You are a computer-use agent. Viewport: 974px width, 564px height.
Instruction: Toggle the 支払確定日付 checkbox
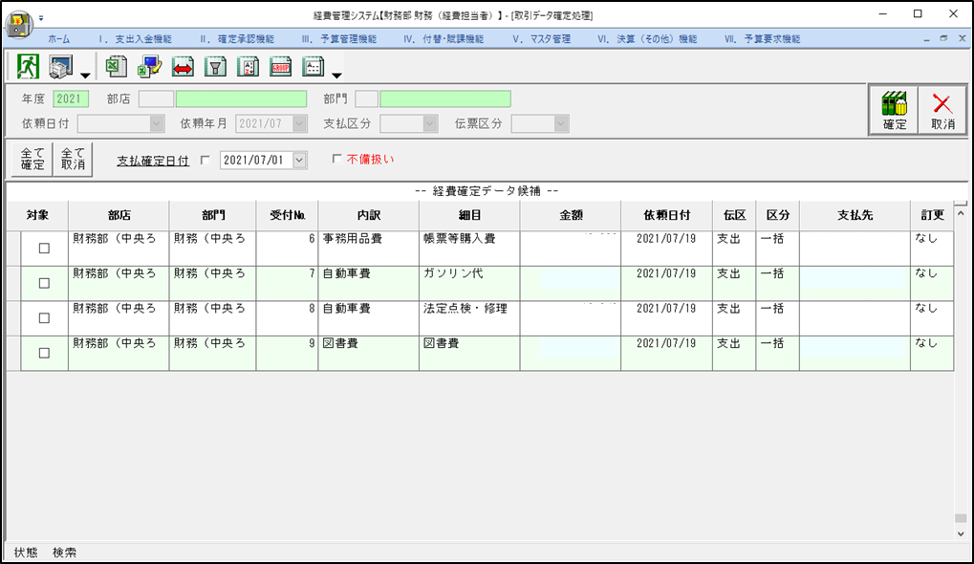pos(206,161)
